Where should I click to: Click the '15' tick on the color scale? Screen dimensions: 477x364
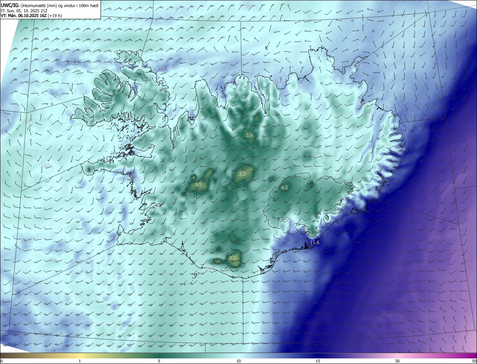[318, 361]
